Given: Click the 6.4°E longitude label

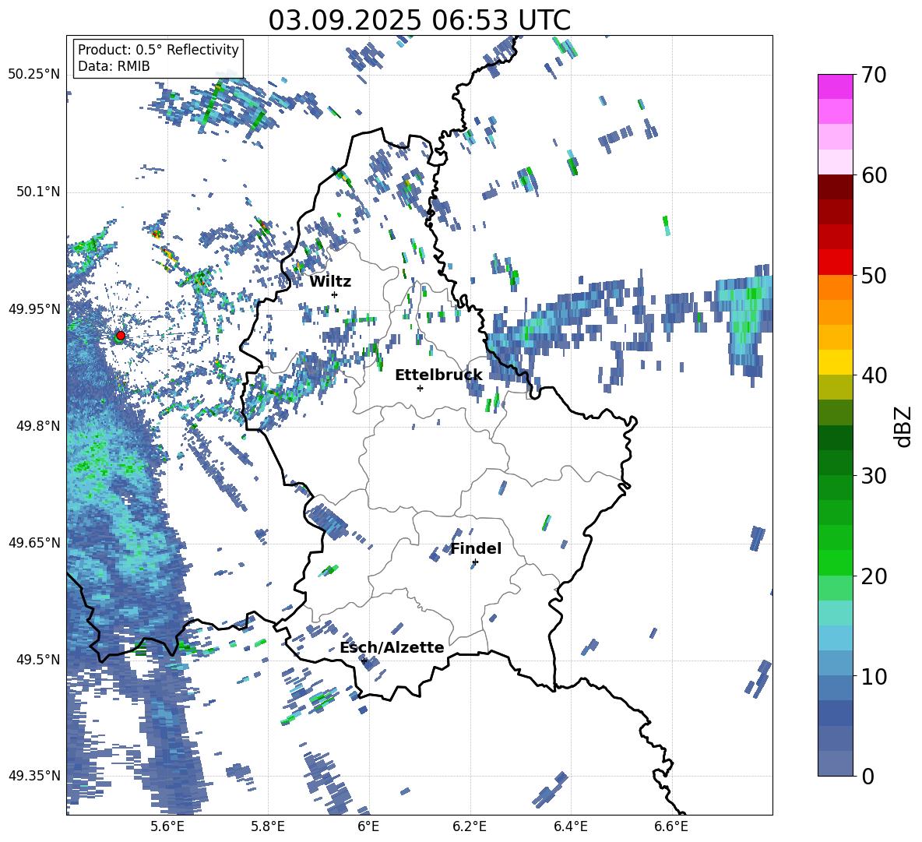Looking at the screenshot, I should tap(570, 826).
